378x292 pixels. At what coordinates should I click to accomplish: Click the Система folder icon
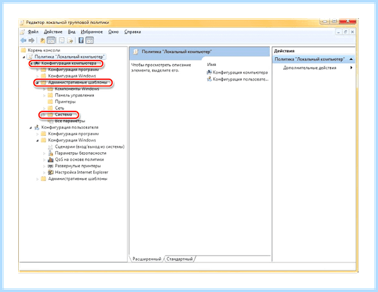pyautogui.click(x=50, y=115)
